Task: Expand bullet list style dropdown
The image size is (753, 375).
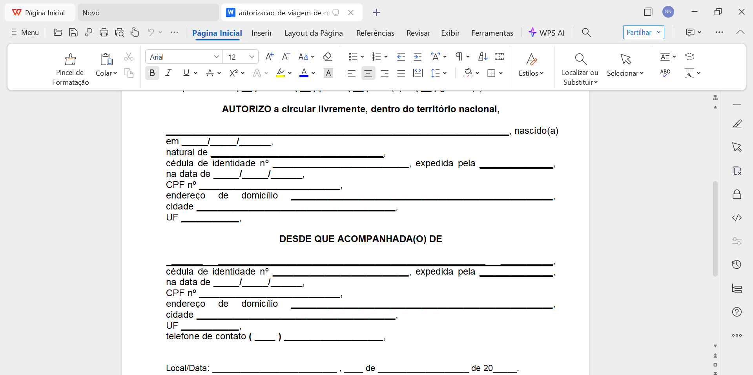Action: [362, 57]
